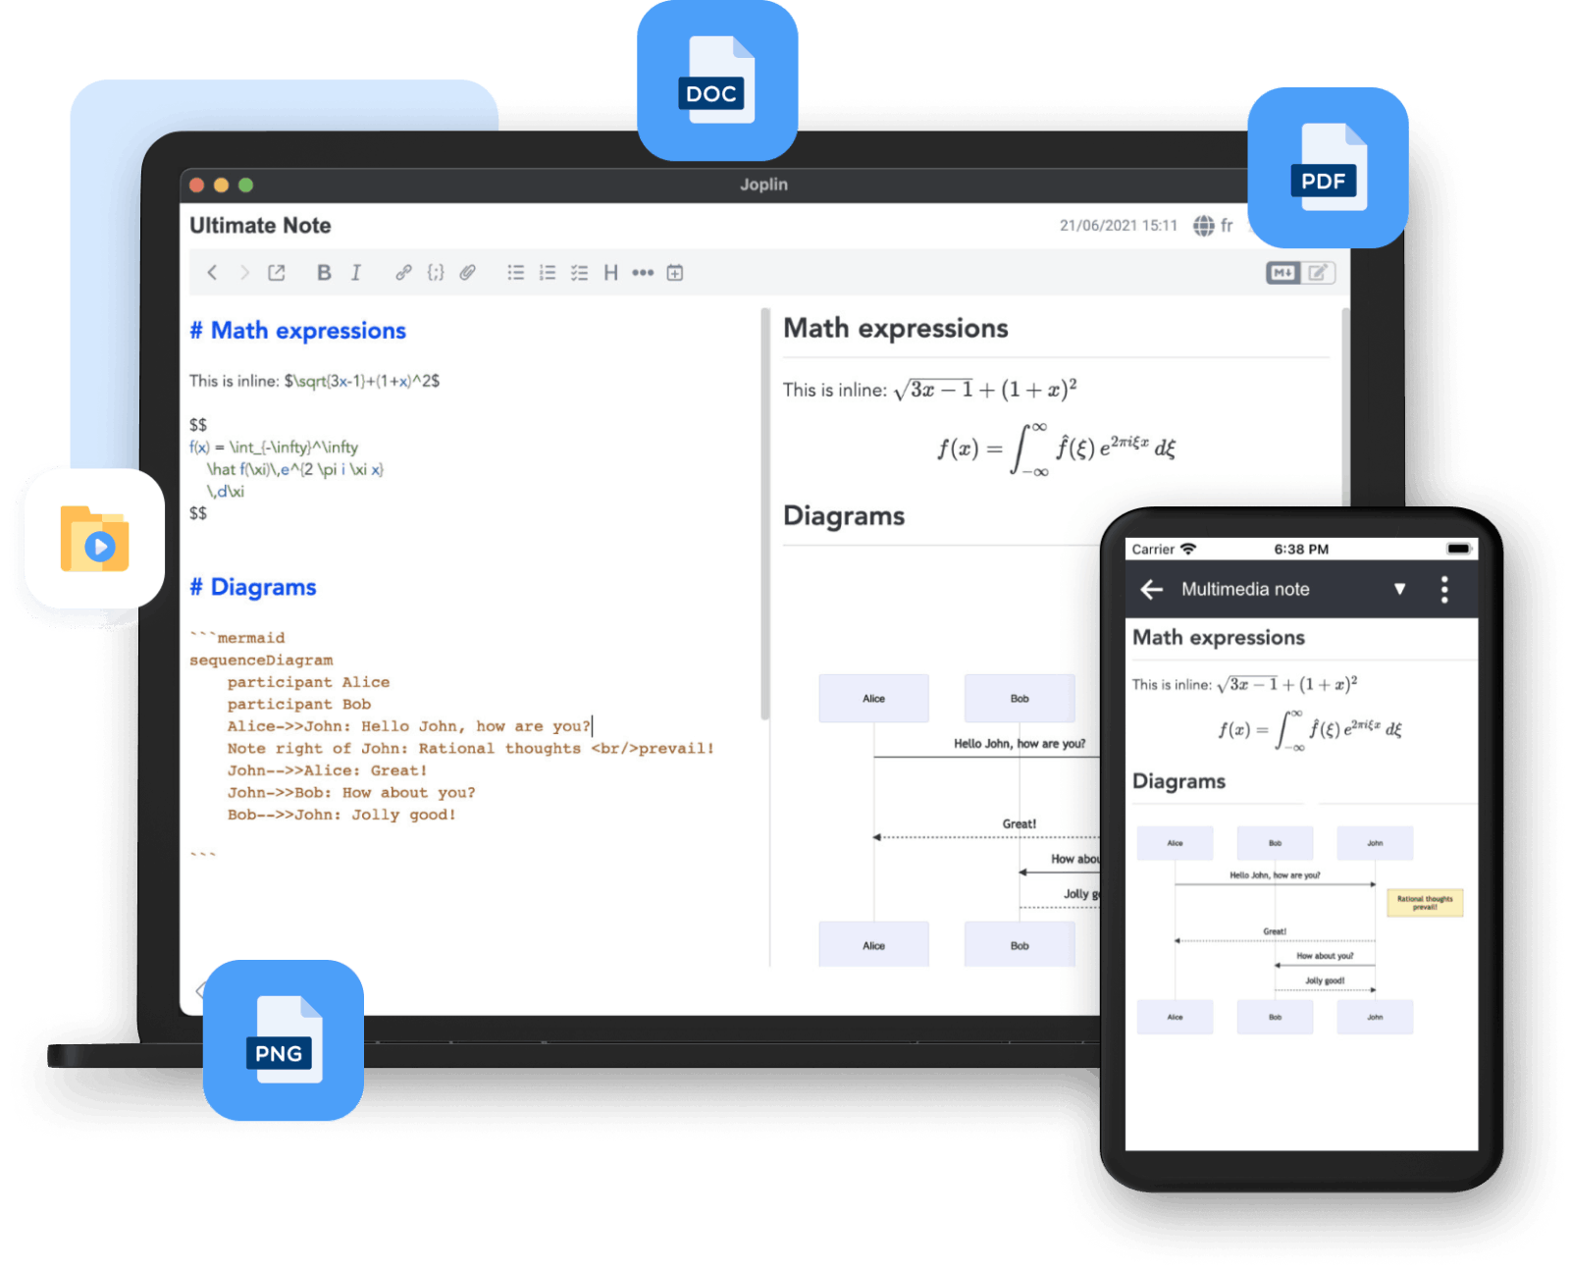Click the green maximize window button

[246, 185]
